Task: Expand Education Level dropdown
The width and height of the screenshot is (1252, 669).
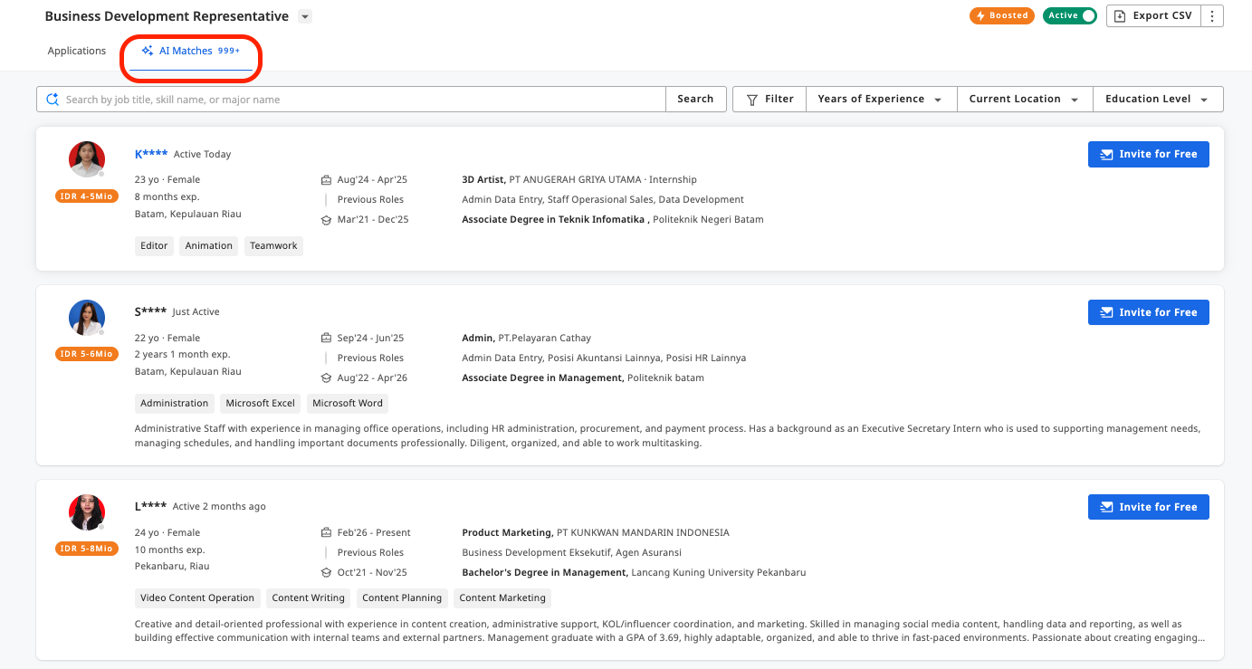Action: (1158, 99)
